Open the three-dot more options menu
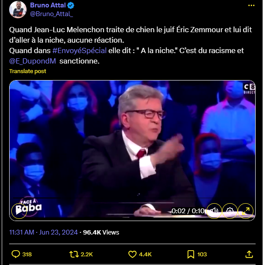Viewport: 263px width, 265px height. pyautogui.click(x=251, y=5)
